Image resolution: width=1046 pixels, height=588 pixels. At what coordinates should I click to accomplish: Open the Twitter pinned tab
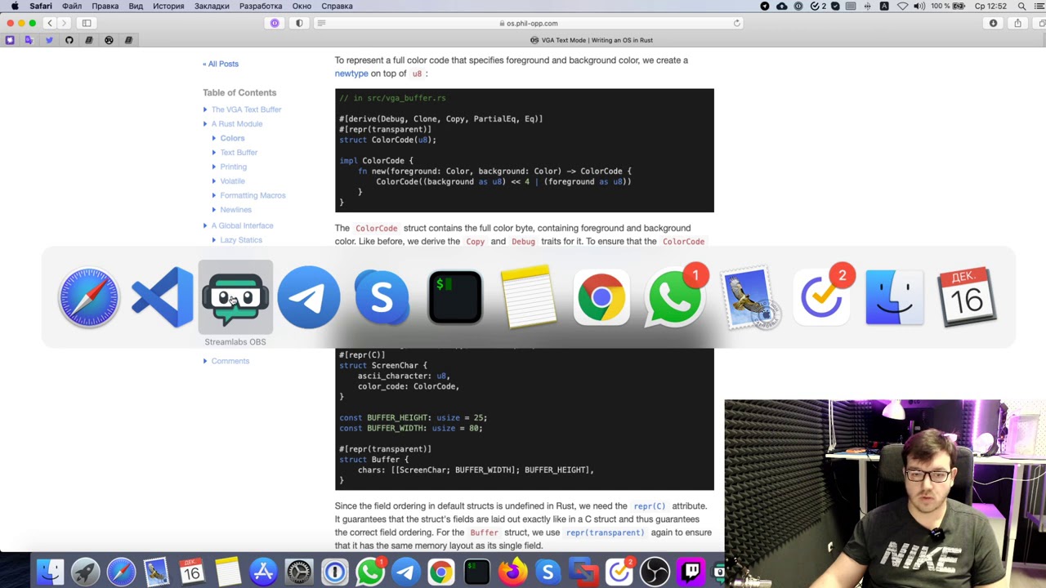pos(49,40)
